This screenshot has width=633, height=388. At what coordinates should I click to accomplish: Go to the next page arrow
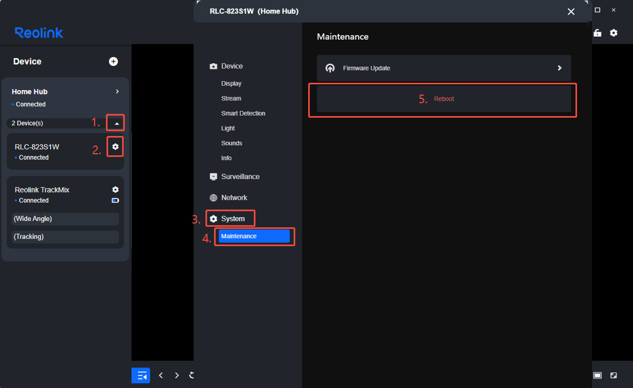point(177,376)
